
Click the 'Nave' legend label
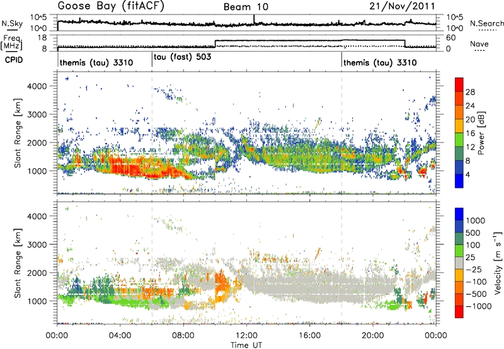pyautogui.click(x=479, y=43)
